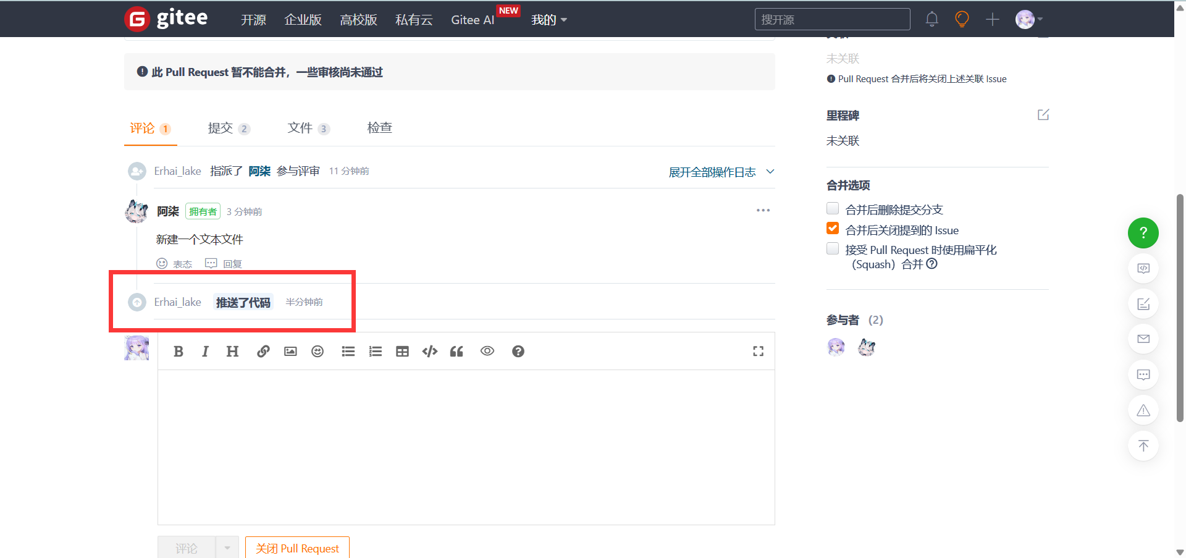Screen dimensions: 1186x558
Task: Click the insert image icon
Action: [x=290, y=352]
